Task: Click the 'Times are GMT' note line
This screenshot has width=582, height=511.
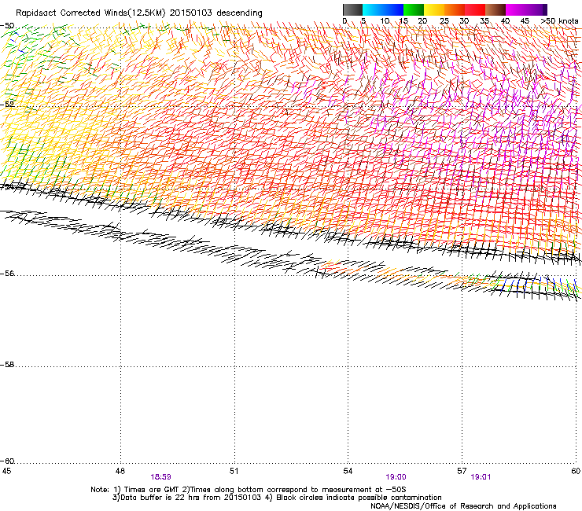Action: [249, 490]
